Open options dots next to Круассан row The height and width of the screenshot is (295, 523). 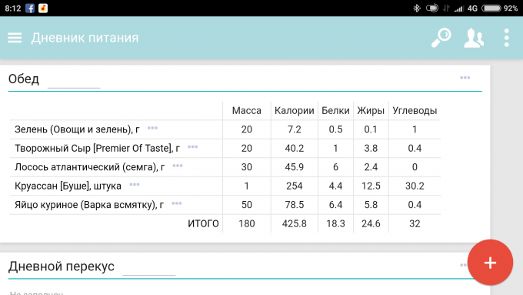pyautogui.click(x=135, y=184)
